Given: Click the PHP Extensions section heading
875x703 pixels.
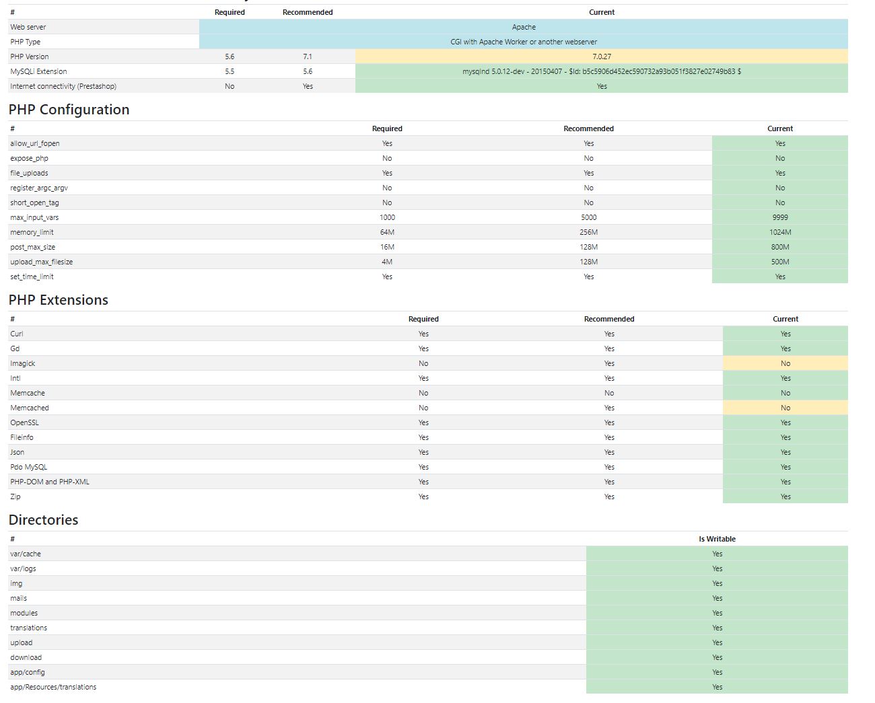Looking at the screenshot, I should 58,300.
